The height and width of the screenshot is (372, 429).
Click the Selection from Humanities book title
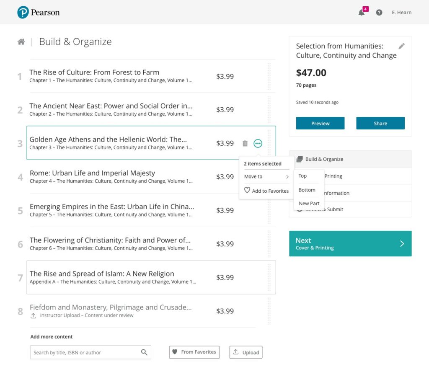(x=346, y=51)
